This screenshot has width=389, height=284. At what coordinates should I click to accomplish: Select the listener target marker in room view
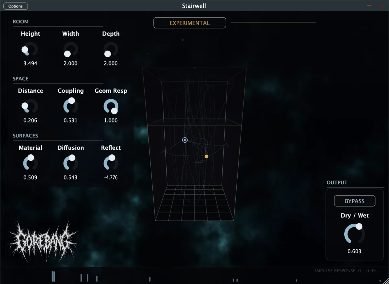pos(185,140)
